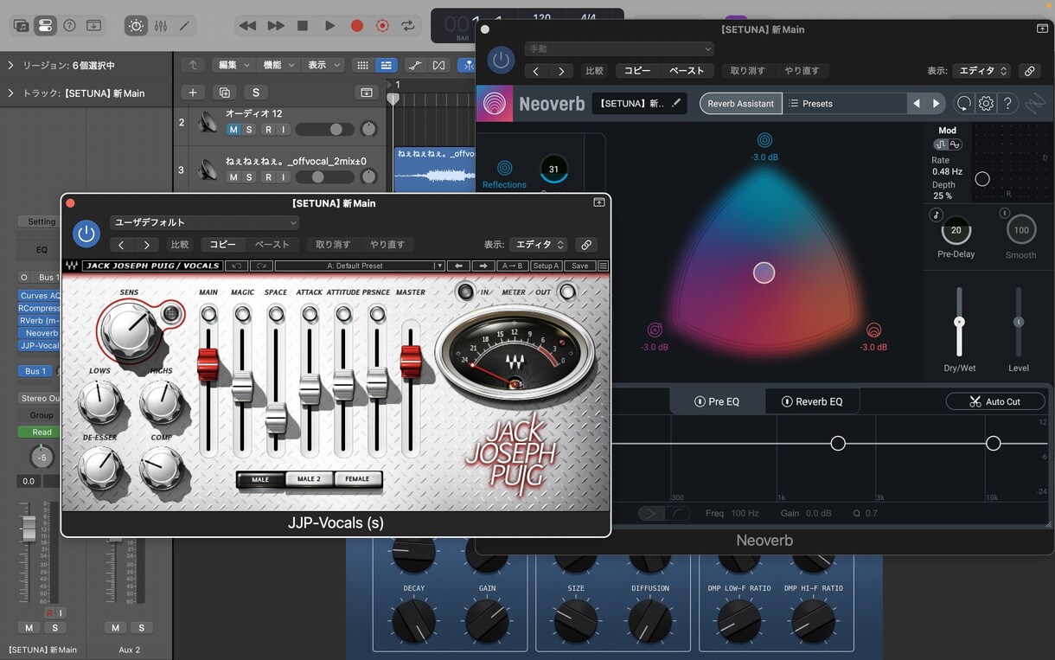1055x660 pixels.
Task: Bypass the JJP-Vocals plugin with the power button
Action: pyautogui.click(x=86, y=234)
